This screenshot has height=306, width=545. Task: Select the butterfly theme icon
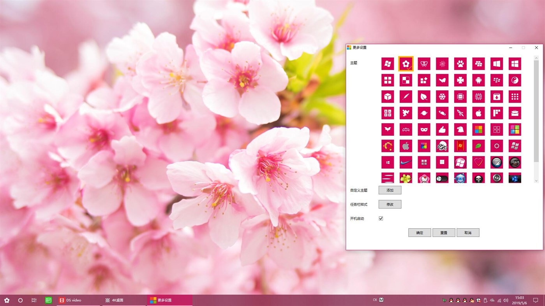pyautogui.click(x=424, y=63)
